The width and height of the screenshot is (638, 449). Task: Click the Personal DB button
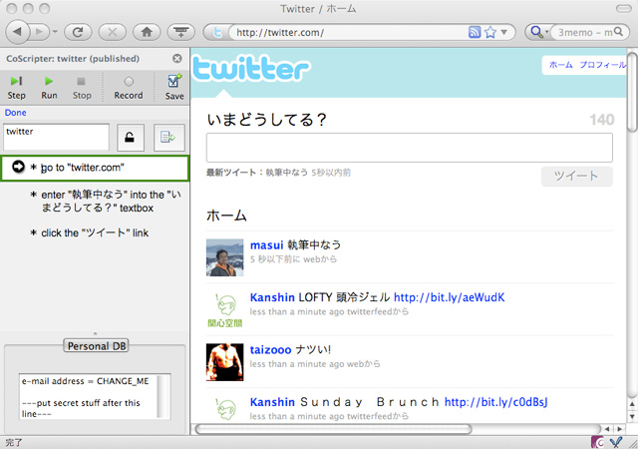click(96, 346)
